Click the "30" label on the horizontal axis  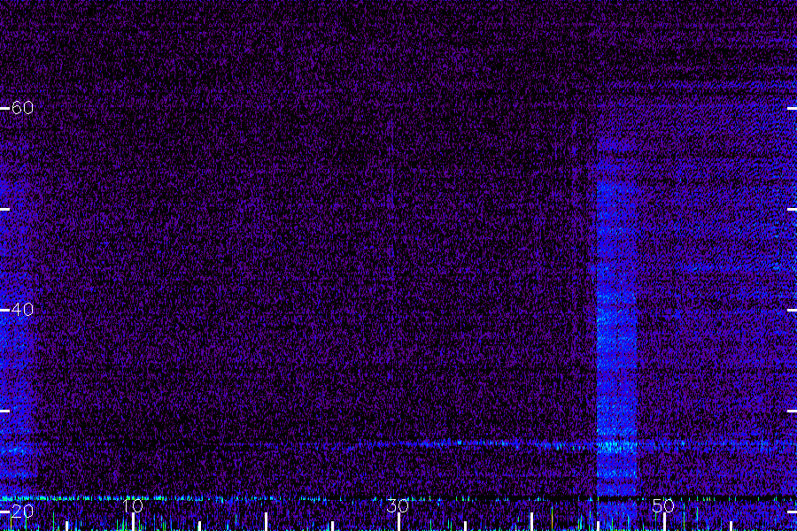(x=398, y=505)
